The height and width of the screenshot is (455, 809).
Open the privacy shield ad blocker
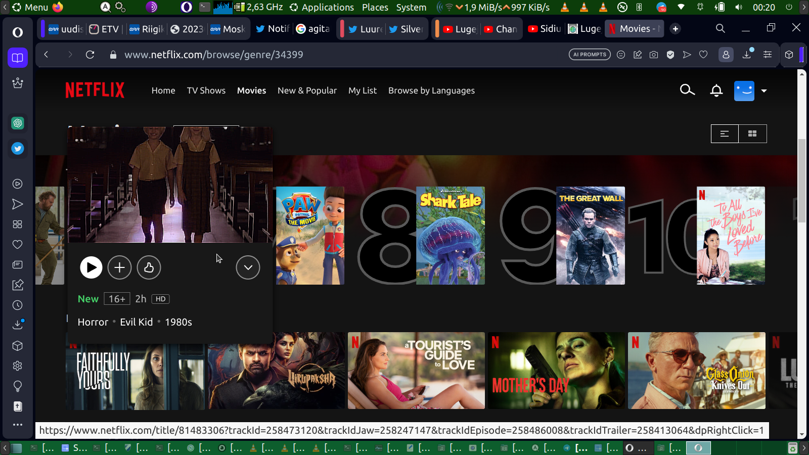pos(670,55)
